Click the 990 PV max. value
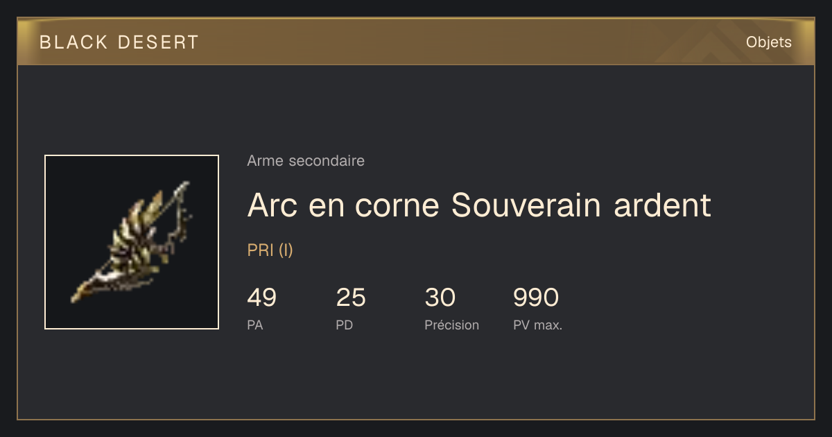This screenshot has width=832, height=437. pyautogui.click(x=536, y=298)
